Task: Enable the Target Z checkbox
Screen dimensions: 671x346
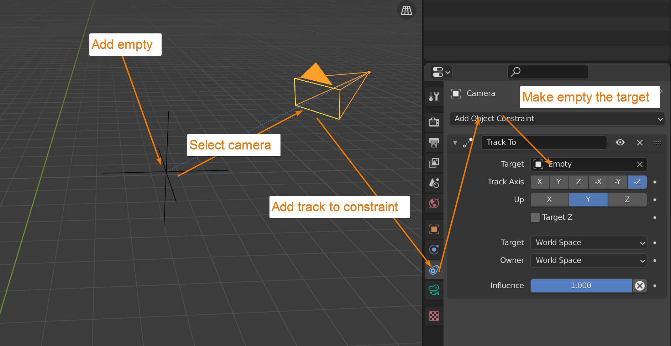Action: (x=535, y=217)
